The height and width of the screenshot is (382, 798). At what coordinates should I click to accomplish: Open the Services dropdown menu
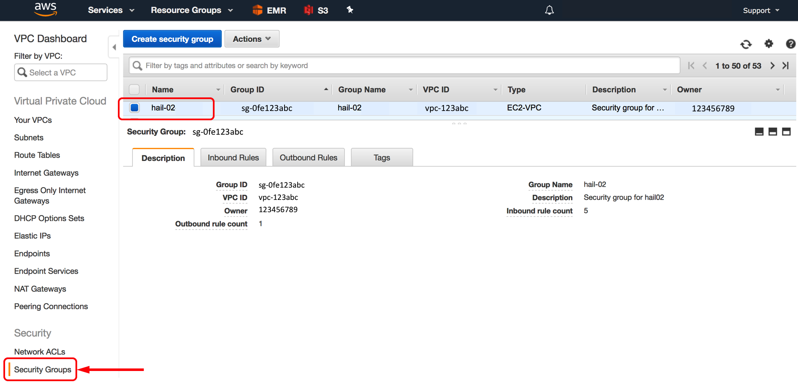point(111,10)
